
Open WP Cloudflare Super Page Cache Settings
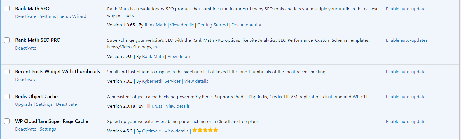[x=48, y=129]
